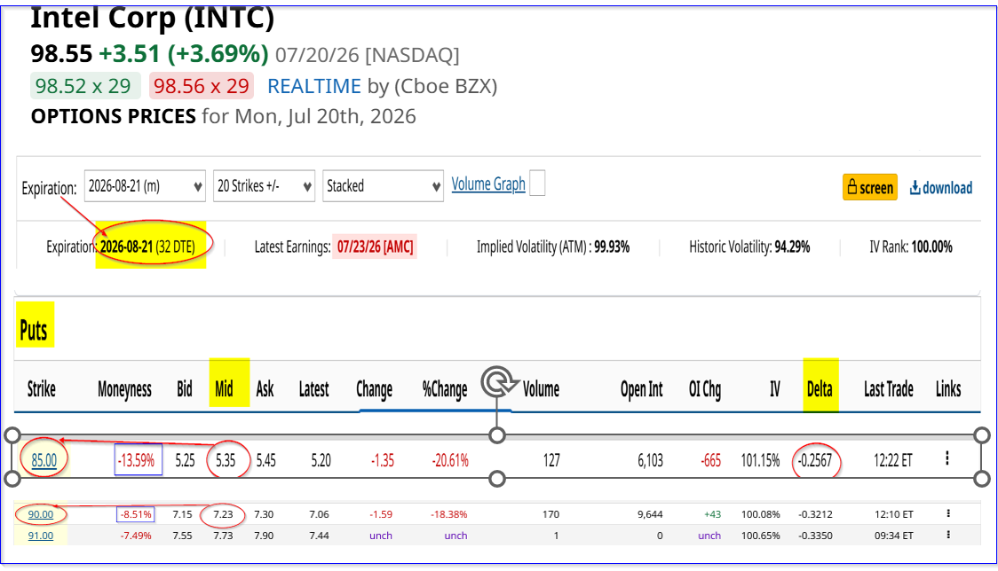Expand the 20 Strikes +/- dropdown
The width and height of the screenshot is (998, 571).
point(264,186)
